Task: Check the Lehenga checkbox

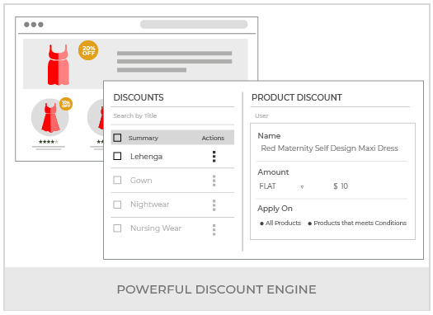Action: tap(117, 156)
